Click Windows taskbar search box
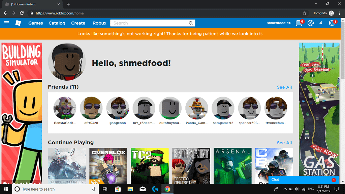Screen dimensions: 345x194 pos(56,189)
